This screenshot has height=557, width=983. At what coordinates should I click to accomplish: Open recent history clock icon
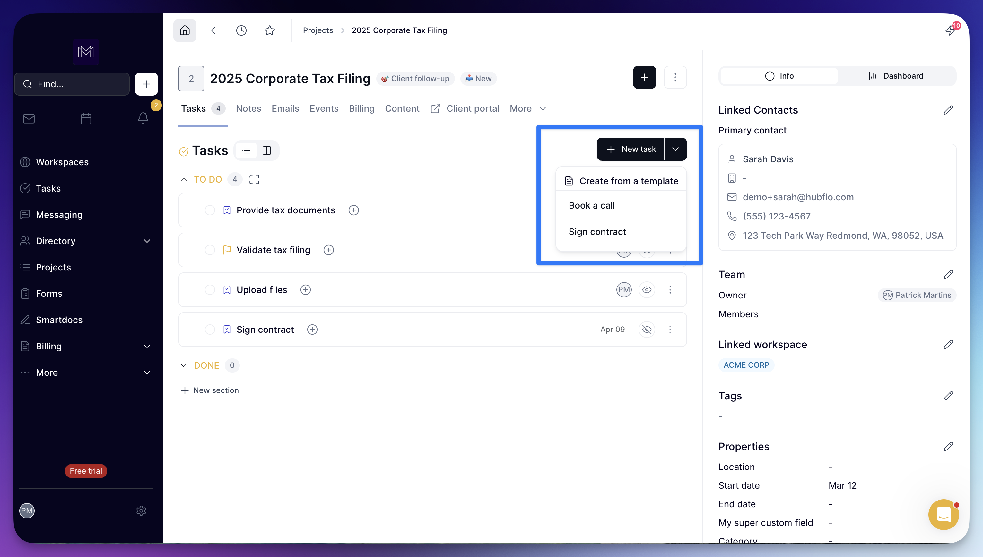241,30
